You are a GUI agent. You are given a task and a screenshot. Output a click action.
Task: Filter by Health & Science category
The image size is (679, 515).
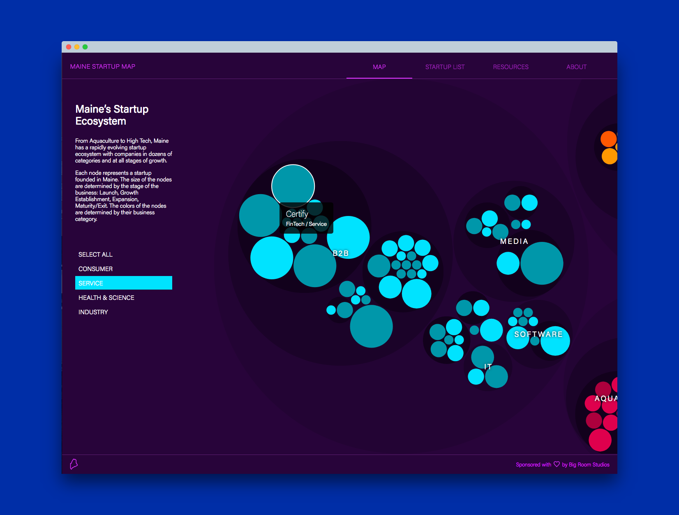[x=123, y=297]
